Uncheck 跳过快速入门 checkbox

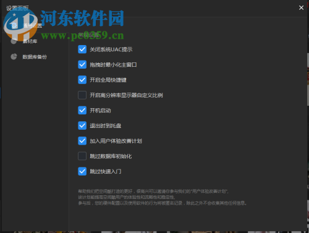(82, 171)
